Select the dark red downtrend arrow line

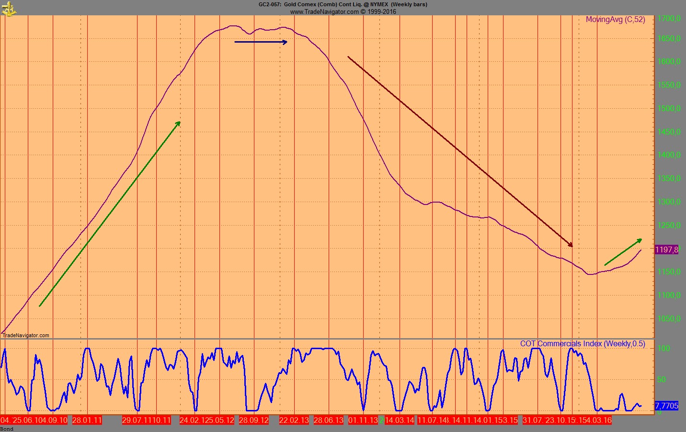pos(460,151)
